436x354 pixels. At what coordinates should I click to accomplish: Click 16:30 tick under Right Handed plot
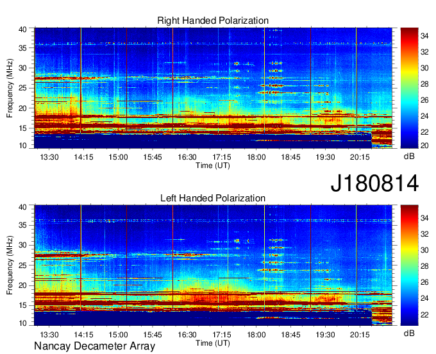[x=187, y=157]
